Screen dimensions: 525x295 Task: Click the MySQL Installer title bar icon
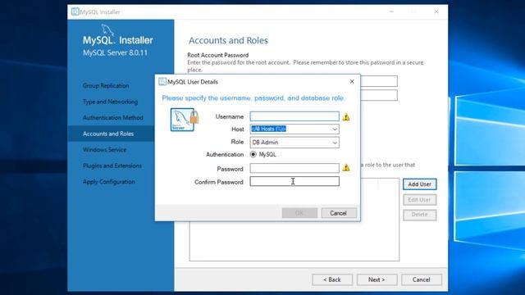point(75,12)
